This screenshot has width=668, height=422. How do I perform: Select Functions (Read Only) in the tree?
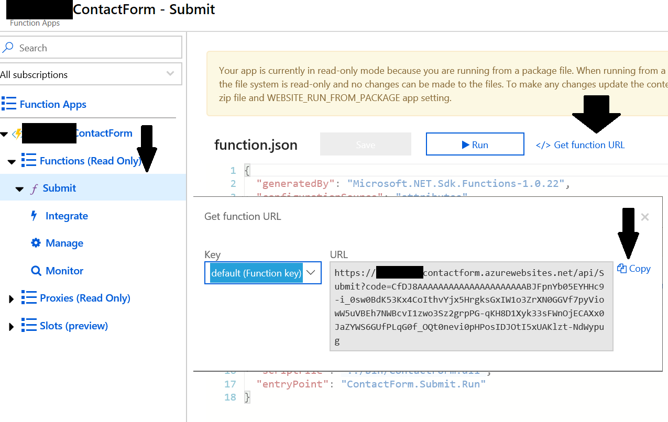click(91, 161)
